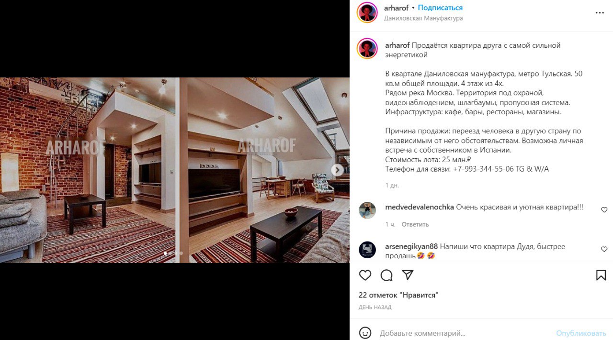Image resolution: width=613 pixels, height=340 pixels.
Task: Like medvedevalenochka's comment heart
Action: click(x=604, y=210)
